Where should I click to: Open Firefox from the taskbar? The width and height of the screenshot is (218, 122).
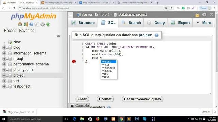(x=98, y=119)
